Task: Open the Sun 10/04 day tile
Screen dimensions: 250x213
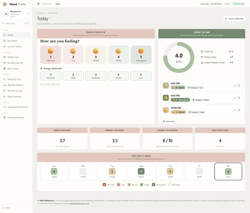Action: 54,171
